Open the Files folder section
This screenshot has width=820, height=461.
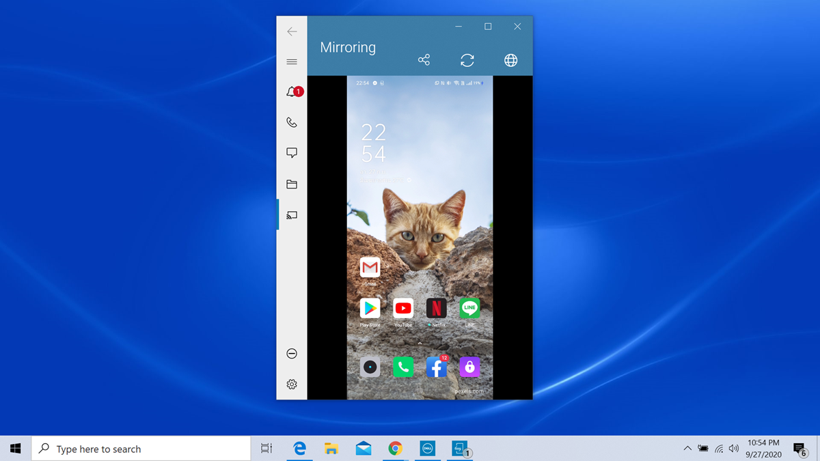coord(292,184)
